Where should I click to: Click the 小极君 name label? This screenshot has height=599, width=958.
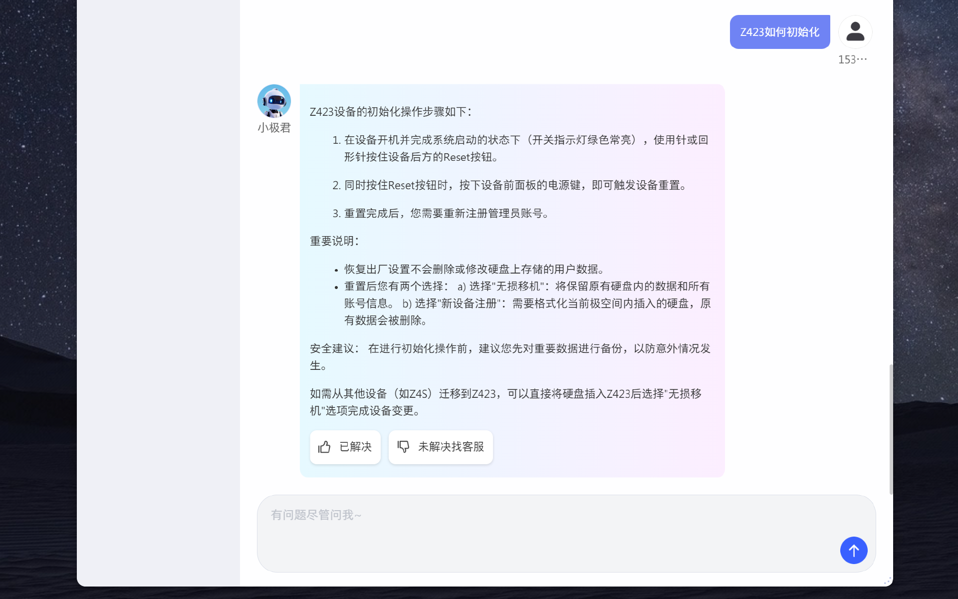[274, 128]
